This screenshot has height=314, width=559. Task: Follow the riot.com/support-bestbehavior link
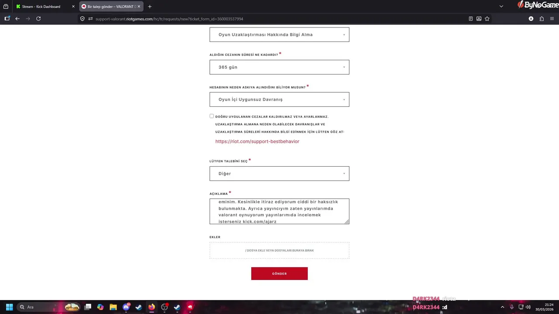(257, 141)
